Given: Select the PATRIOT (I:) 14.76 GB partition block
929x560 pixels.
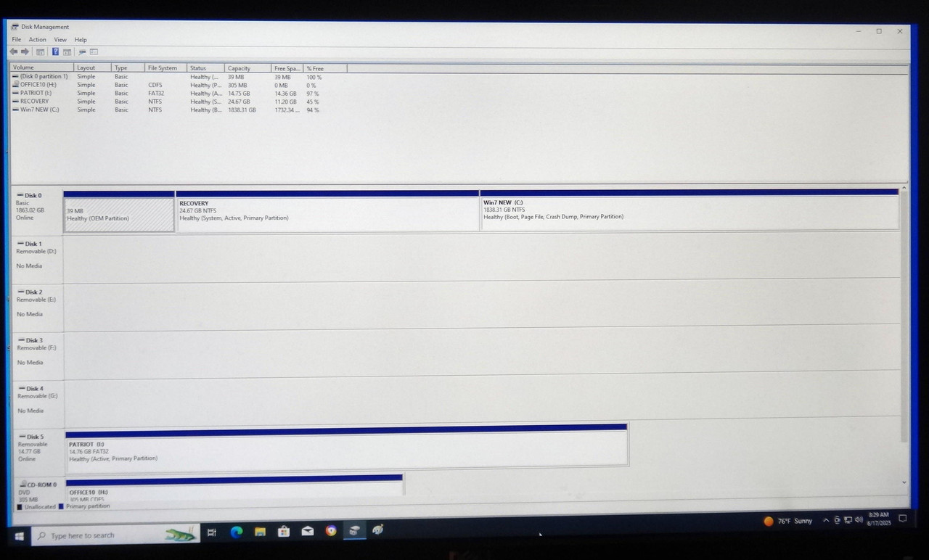Looking at the screenshot, I should (x=346, y=448).
